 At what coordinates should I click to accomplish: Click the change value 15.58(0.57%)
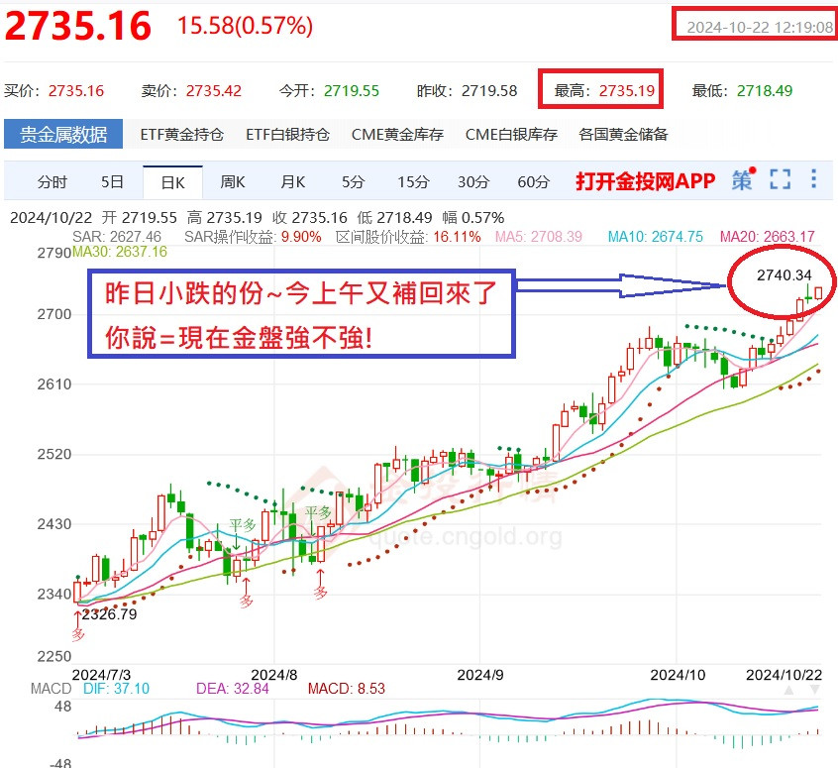tap(245, 26)
